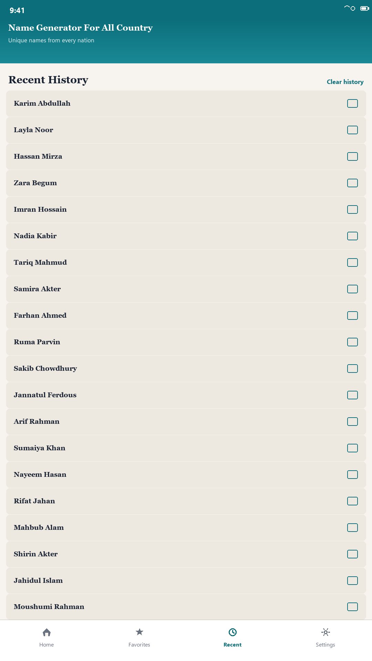Enable the Nayeem Hasan checkbox
The width and height of the screenshot is (372, 661).
click(352, 474)
